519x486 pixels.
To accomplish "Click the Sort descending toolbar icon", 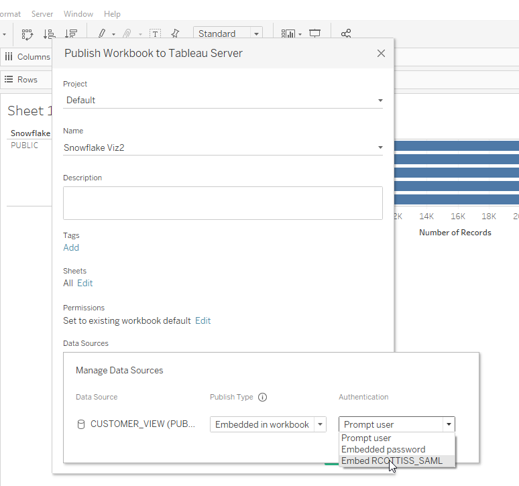I will 71,34.
